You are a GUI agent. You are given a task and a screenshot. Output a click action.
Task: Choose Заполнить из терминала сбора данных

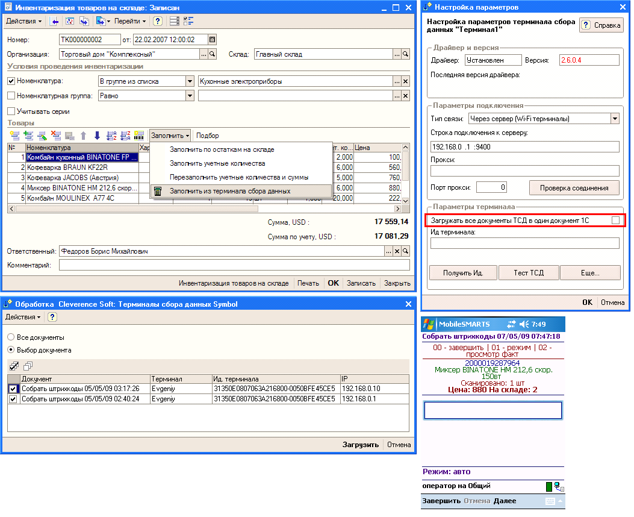tap(229, 191)
